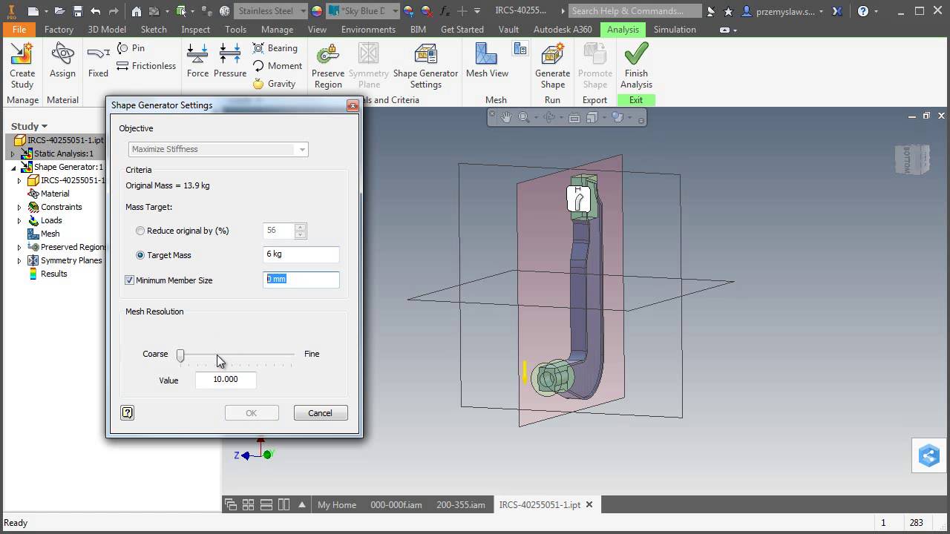
Task: Add a Pressure load
Action: click(x=230, y=61)
